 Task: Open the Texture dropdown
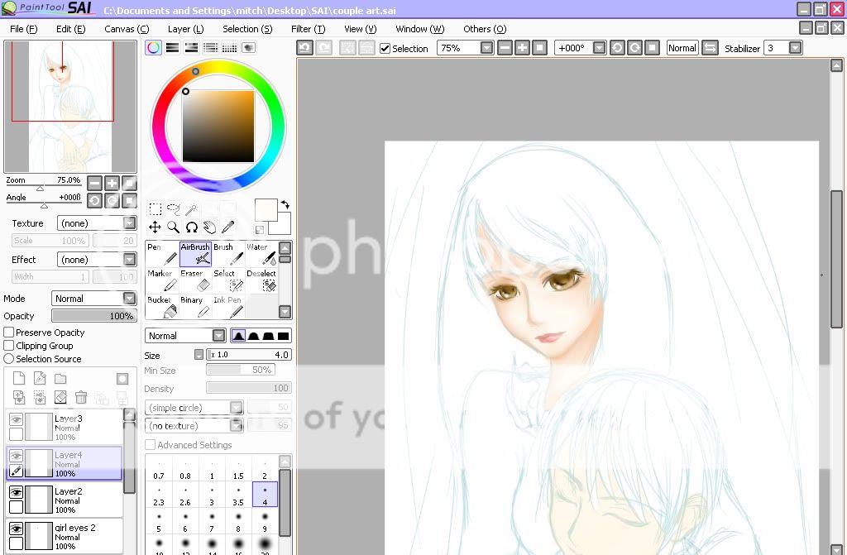tap(129, 223)
